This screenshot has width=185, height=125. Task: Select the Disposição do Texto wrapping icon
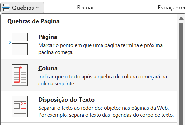pos(20,106)
